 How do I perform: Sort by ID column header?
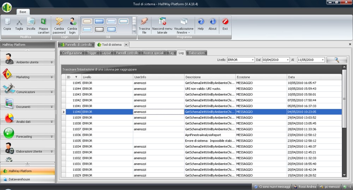[x=74, y=77]
